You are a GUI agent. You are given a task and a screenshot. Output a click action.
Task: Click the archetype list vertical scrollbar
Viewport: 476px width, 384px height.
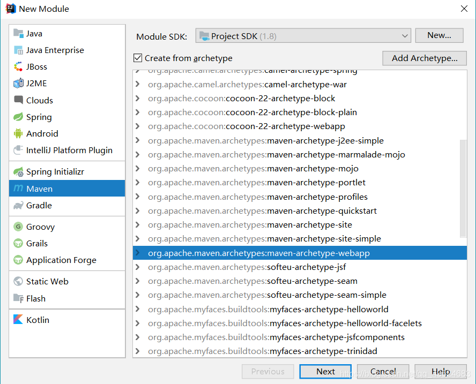tap(463, 188)
